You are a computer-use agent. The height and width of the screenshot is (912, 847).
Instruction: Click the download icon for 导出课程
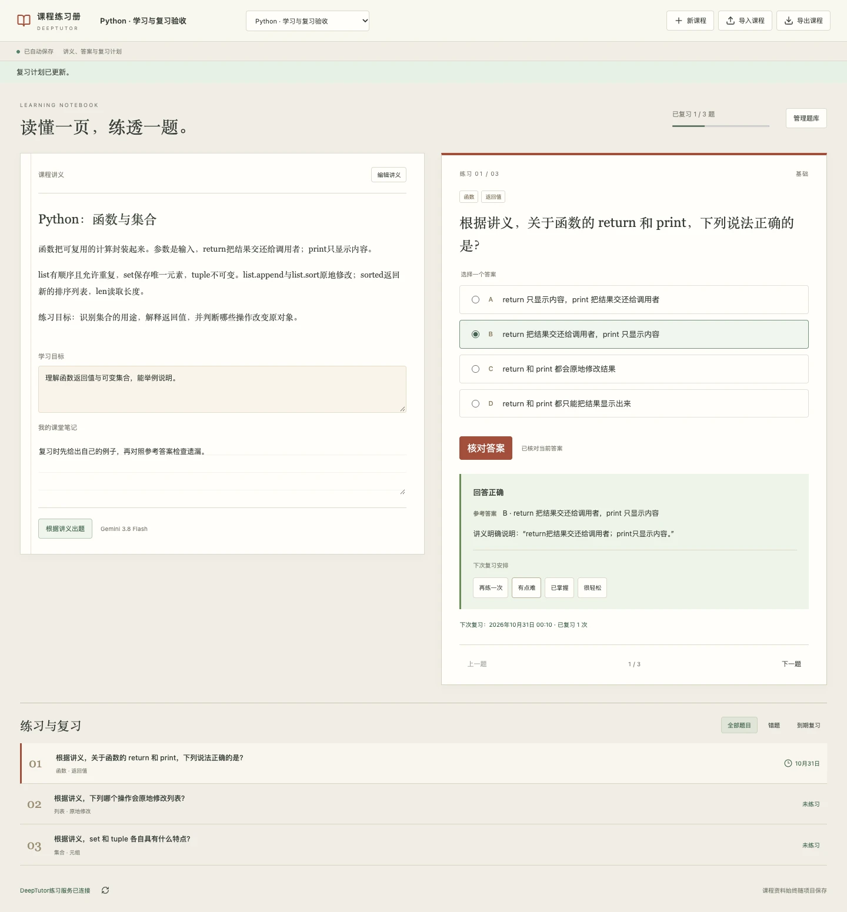(789, 21)
